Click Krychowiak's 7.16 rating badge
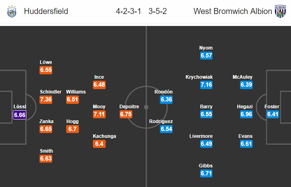The height and width of the screenshot is (187, 291). [x=206, y=85]
